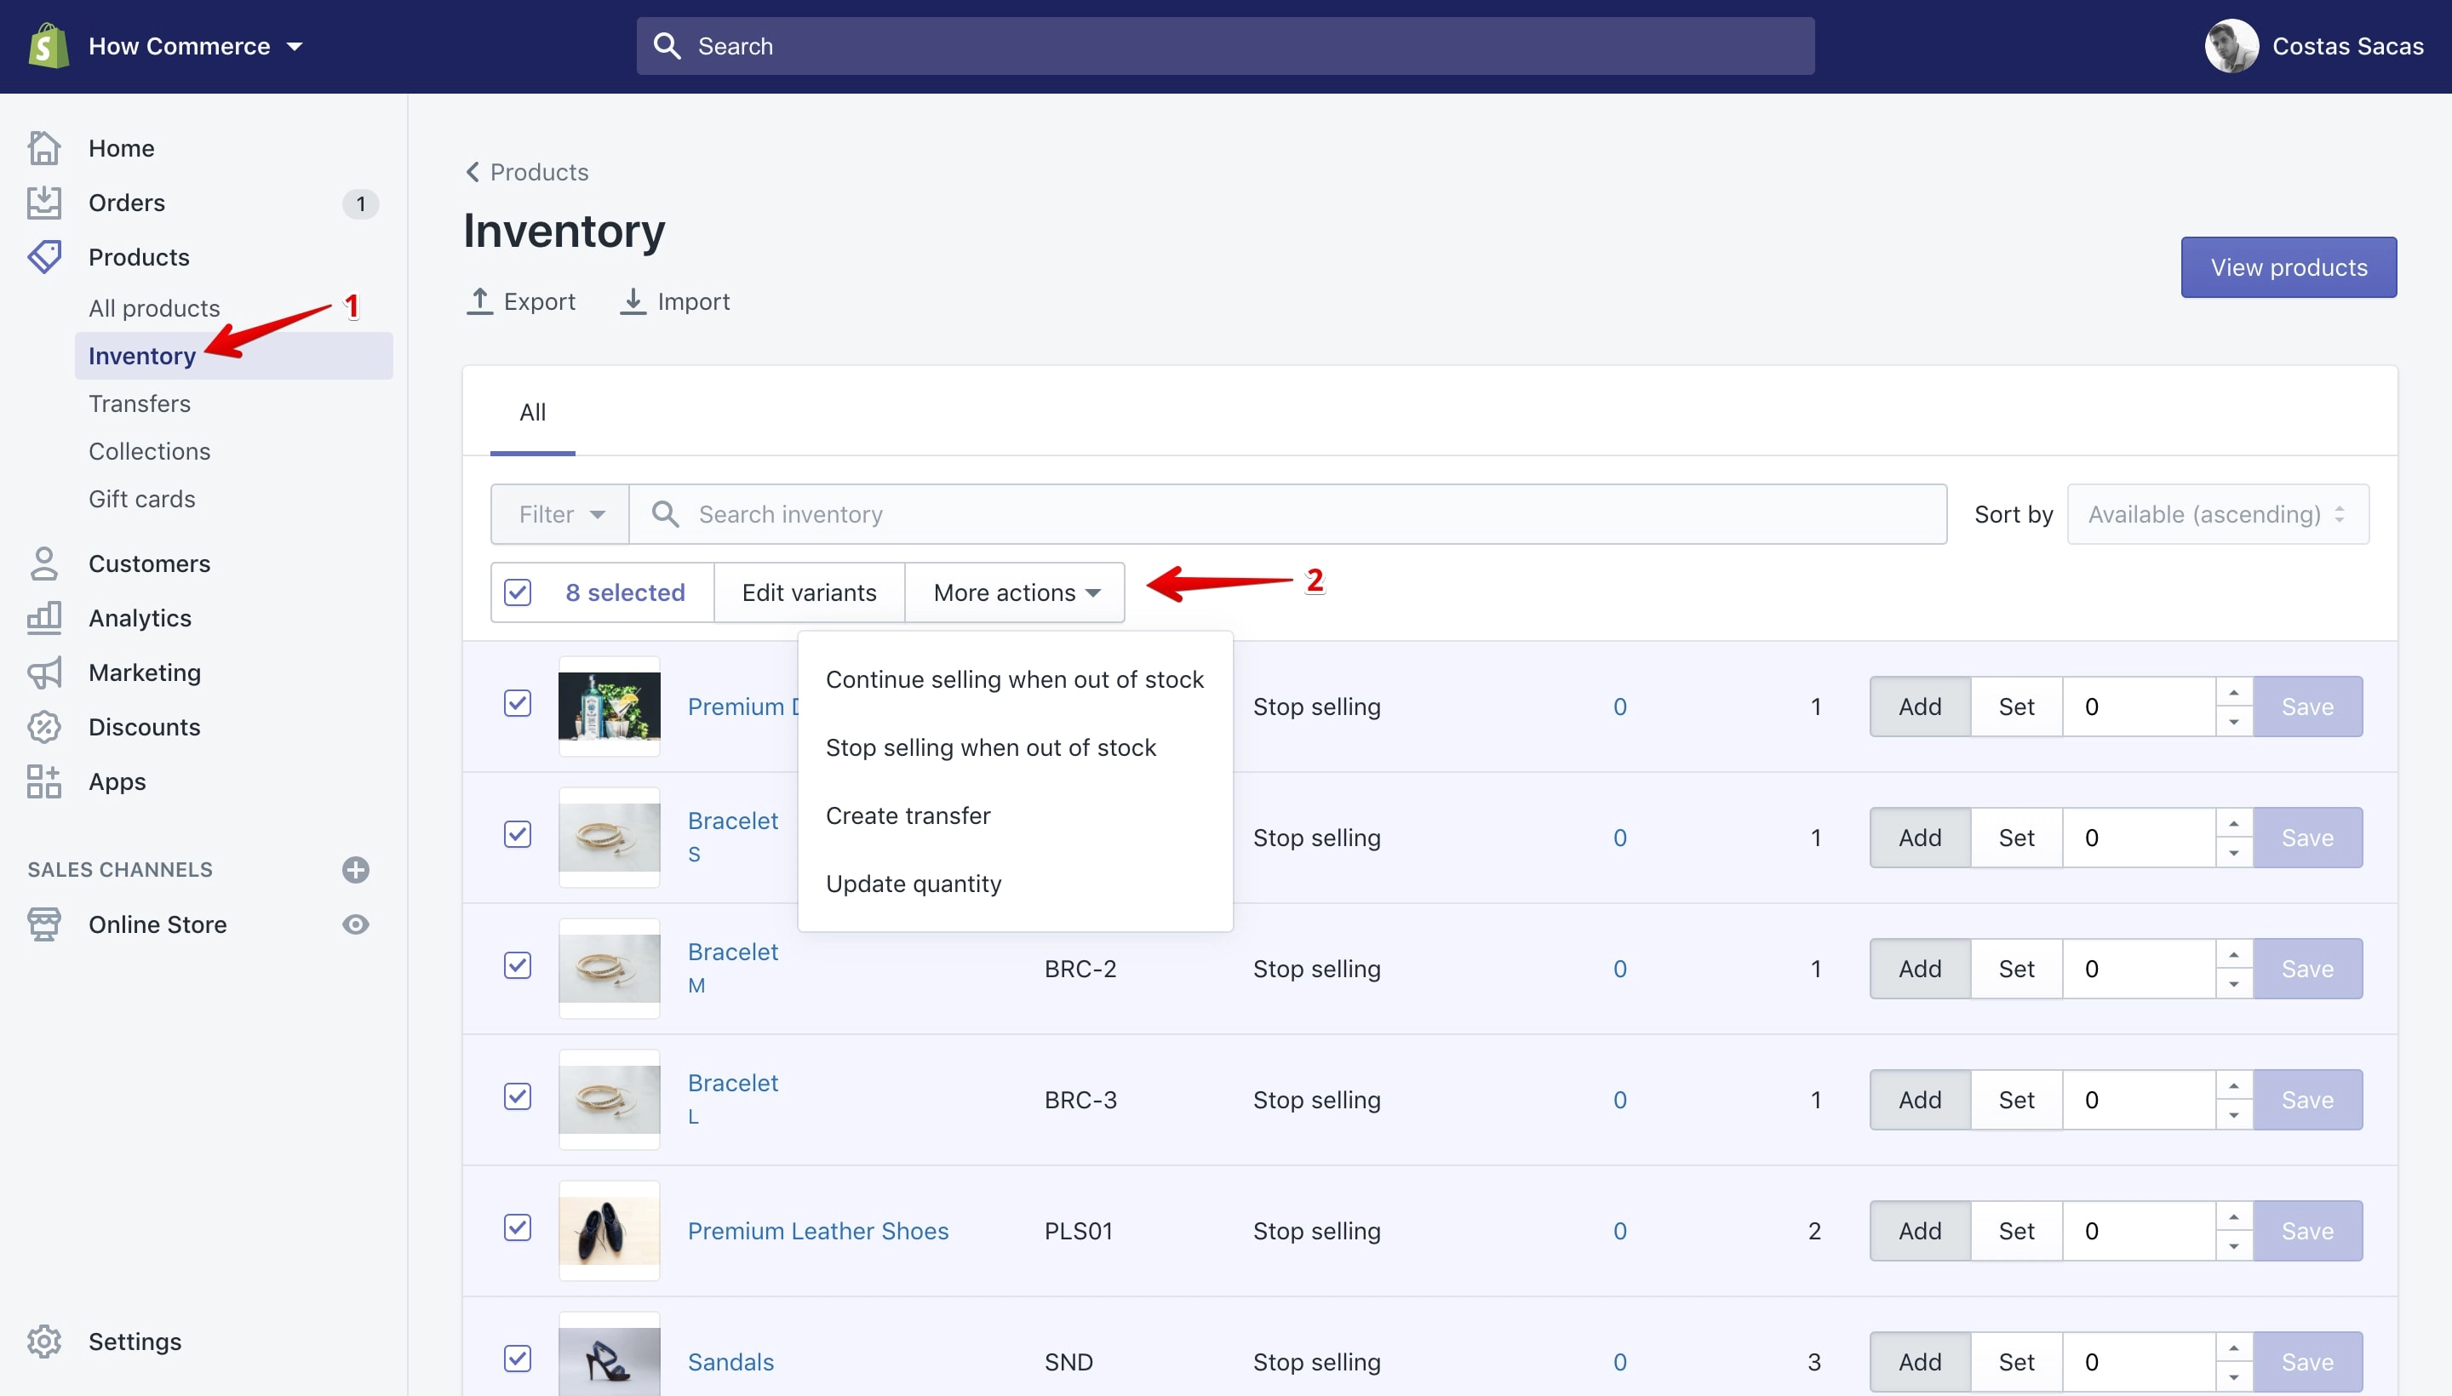Open the How Commerce store dropdown
This screenshot has width=2452, height=1396.
(196, 46)
